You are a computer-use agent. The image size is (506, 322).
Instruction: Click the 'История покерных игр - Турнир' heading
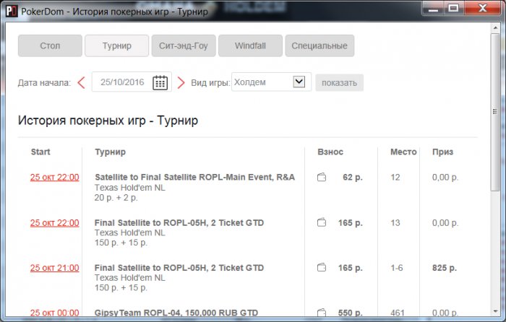[108, 121]
